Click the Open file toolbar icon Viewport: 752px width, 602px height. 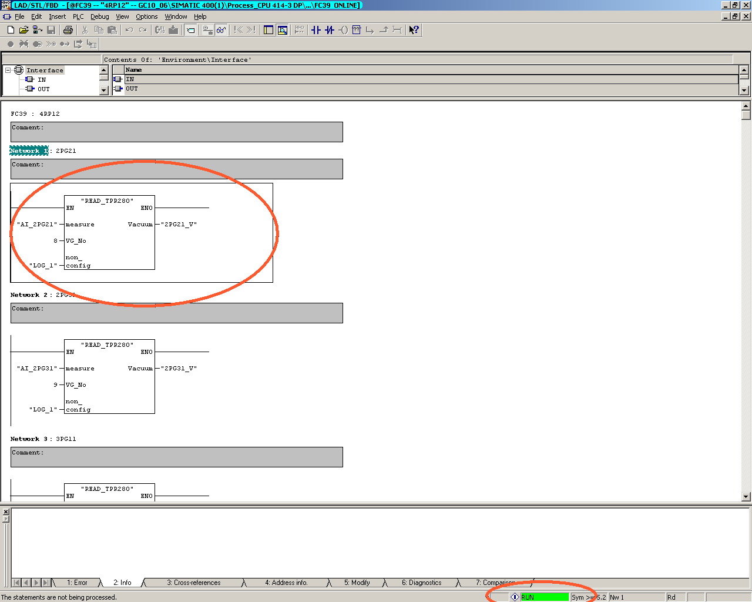click(23, 30)
